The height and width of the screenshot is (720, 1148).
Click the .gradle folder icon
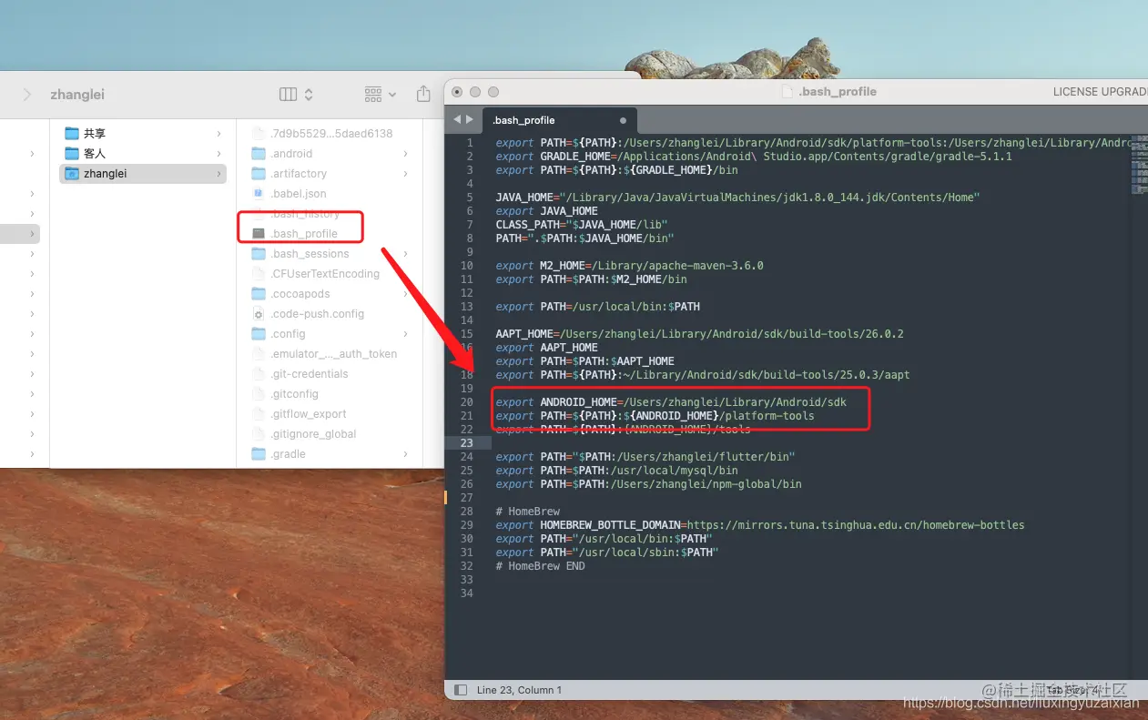click(259, 454)
